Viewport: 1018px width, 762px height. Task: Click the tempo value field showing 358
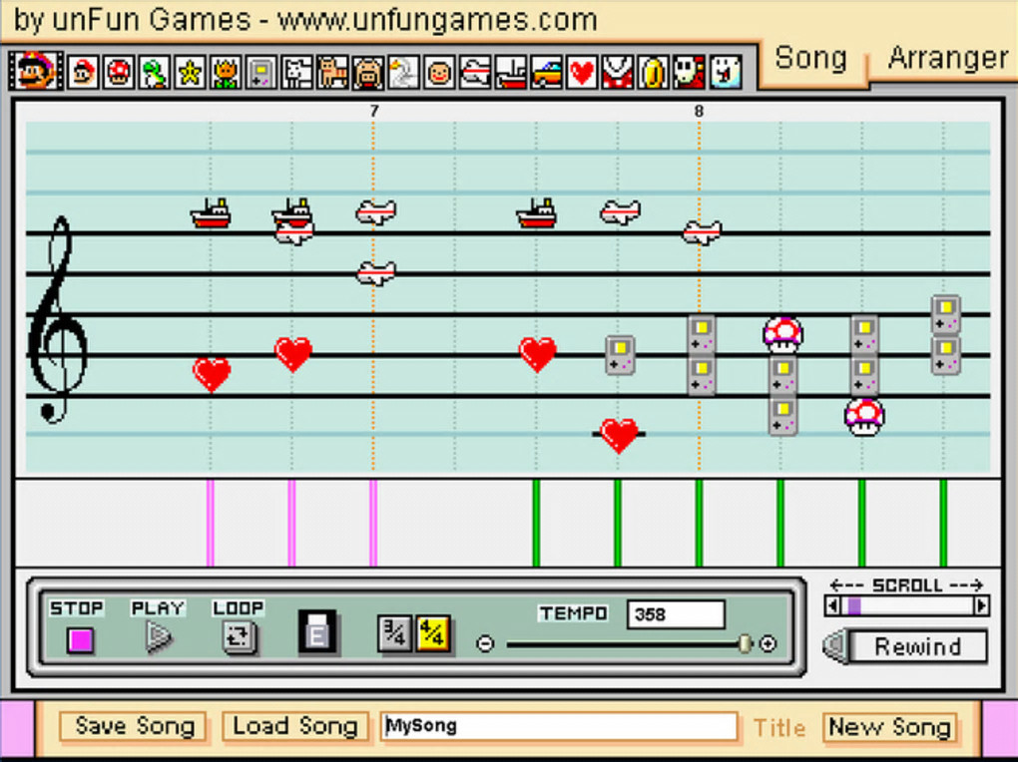[x=676, y=614]
